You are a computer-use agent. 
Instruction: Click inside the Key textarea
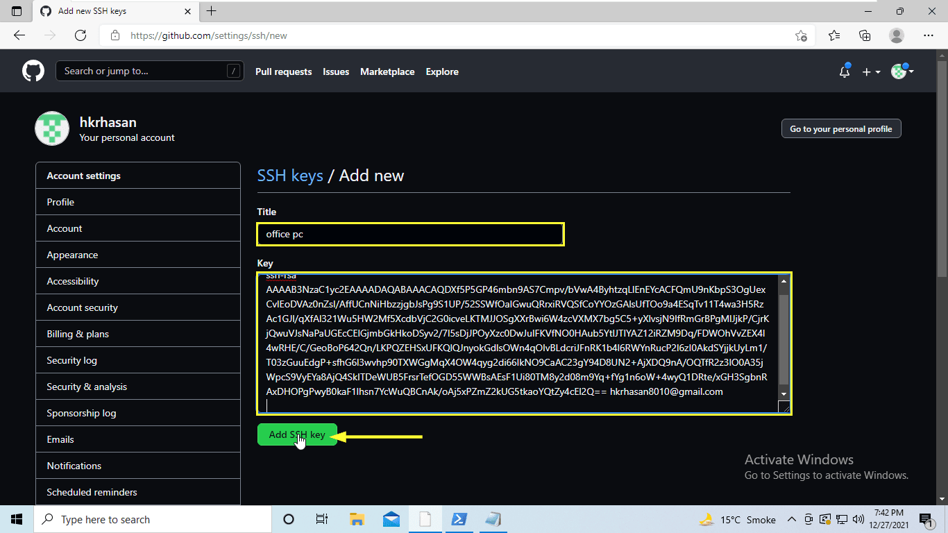point(518,344)
